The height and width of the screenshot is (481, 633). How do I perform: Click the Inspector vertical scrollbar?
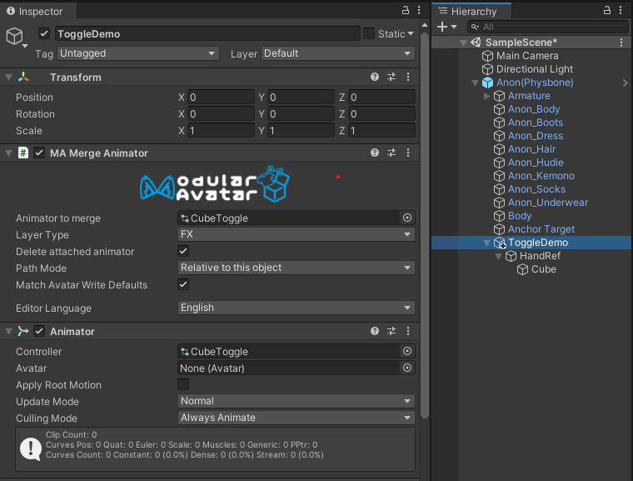pyautogui.click(x=424, y=225)
